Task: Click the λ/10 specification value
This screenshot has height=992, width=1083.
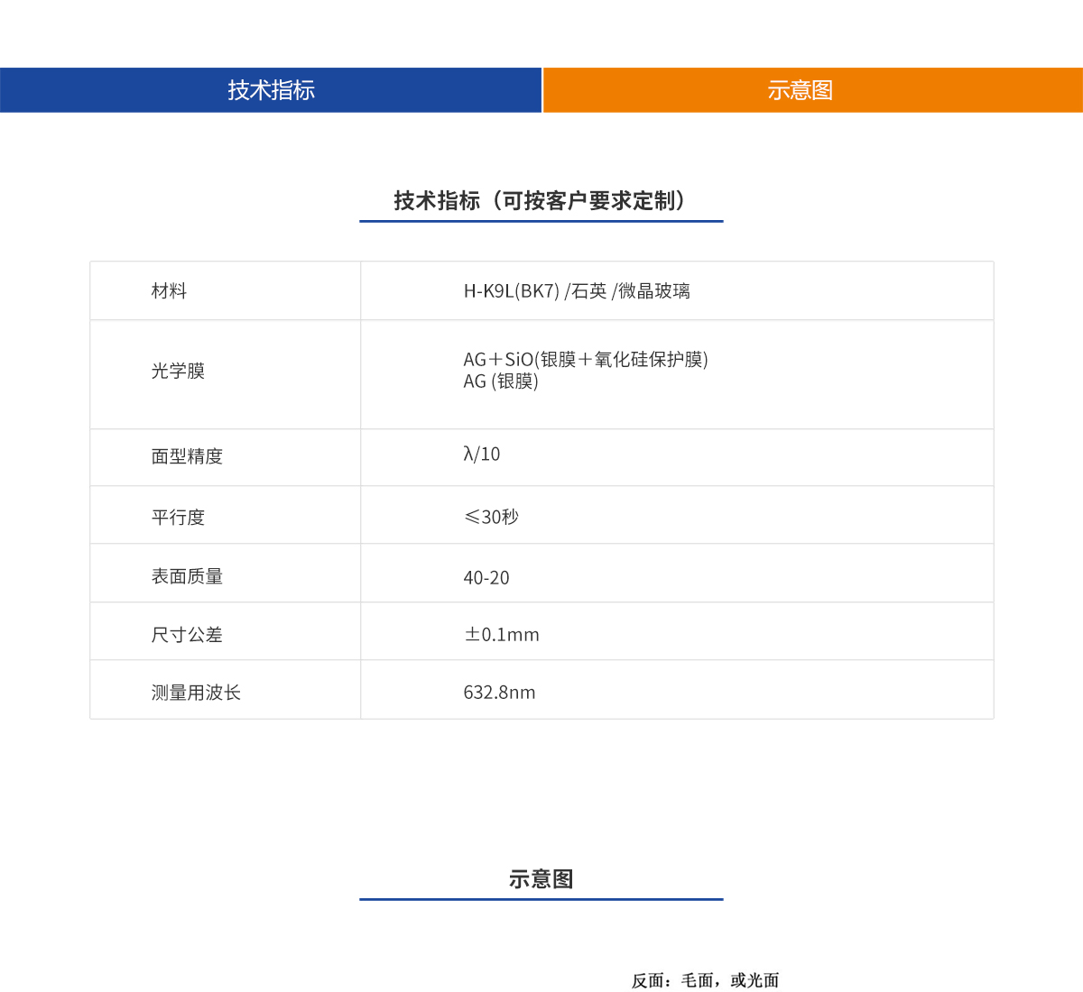Action: point(481,455)
